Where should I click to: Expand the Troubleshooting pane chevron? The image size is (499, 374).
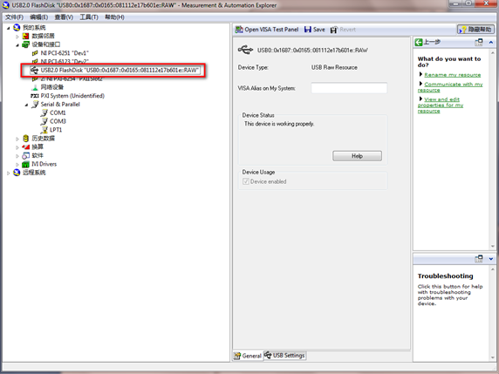pyautogui.click(x=491, y=259)
